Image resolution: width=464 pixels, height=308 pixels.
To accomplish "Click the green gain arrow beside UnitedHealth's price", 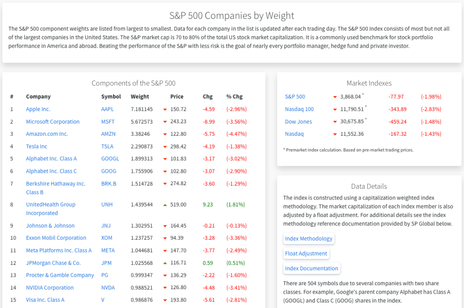I will coord(165,204).
